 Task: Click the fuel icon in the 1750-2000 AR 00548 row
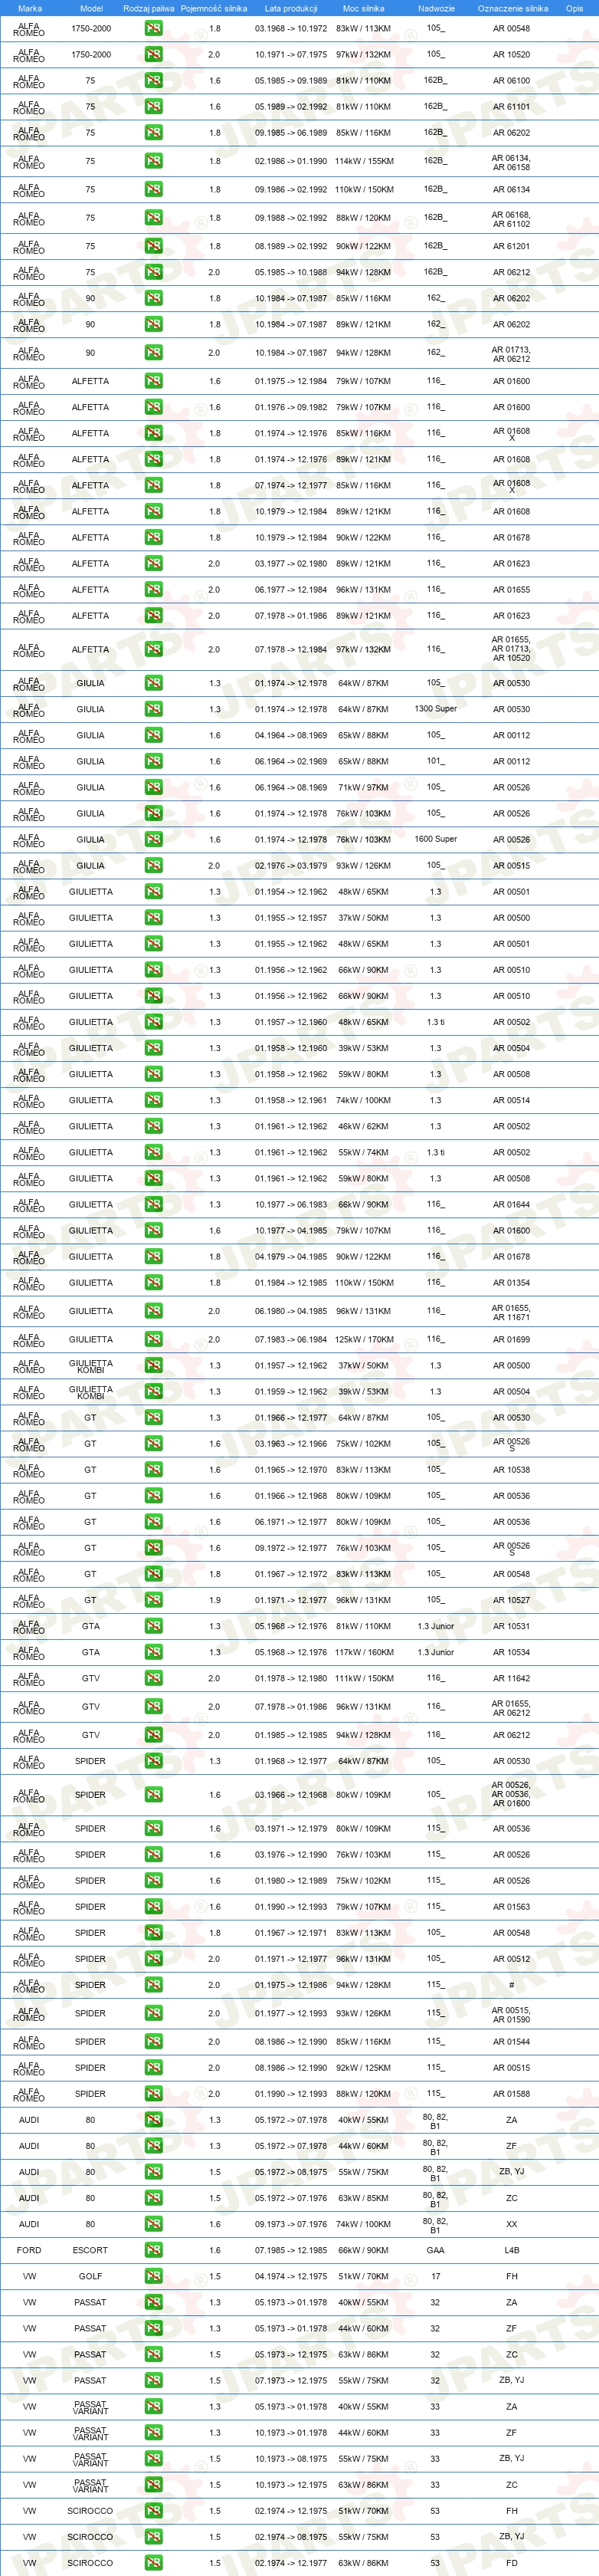152,28
